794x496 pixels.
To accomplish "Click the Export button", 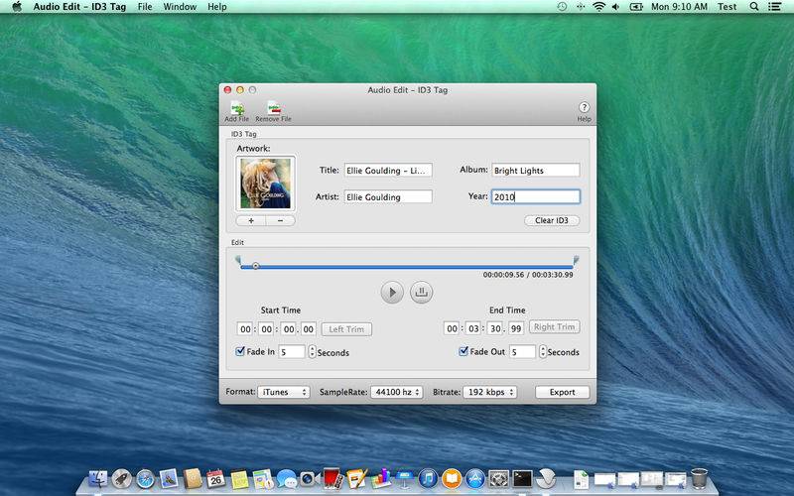I will point(562,392).
